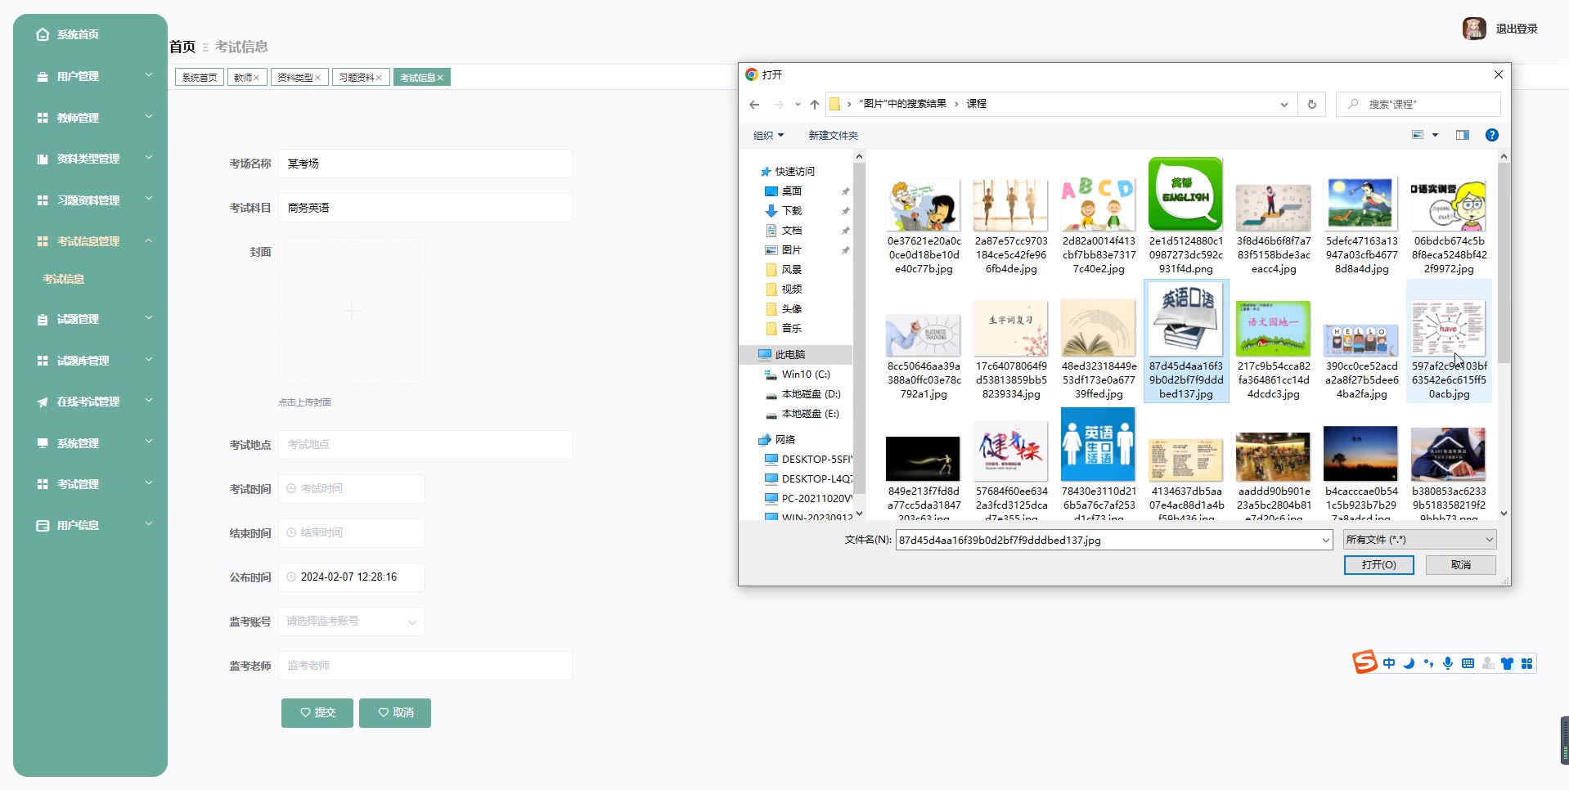1569x790 pixels.
Task: Click the 退出登录 link
Action: point(1517,29)
